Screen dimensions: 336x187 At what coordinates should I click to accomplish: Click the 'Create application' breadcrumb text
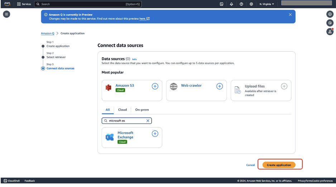(x=72, y=33)
